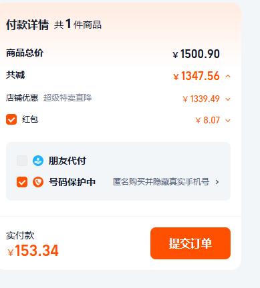The height and width of the screenshot is (288, 260).
Task: Click the 超级特卖直降 promotion label
Action: pos(68,98)
